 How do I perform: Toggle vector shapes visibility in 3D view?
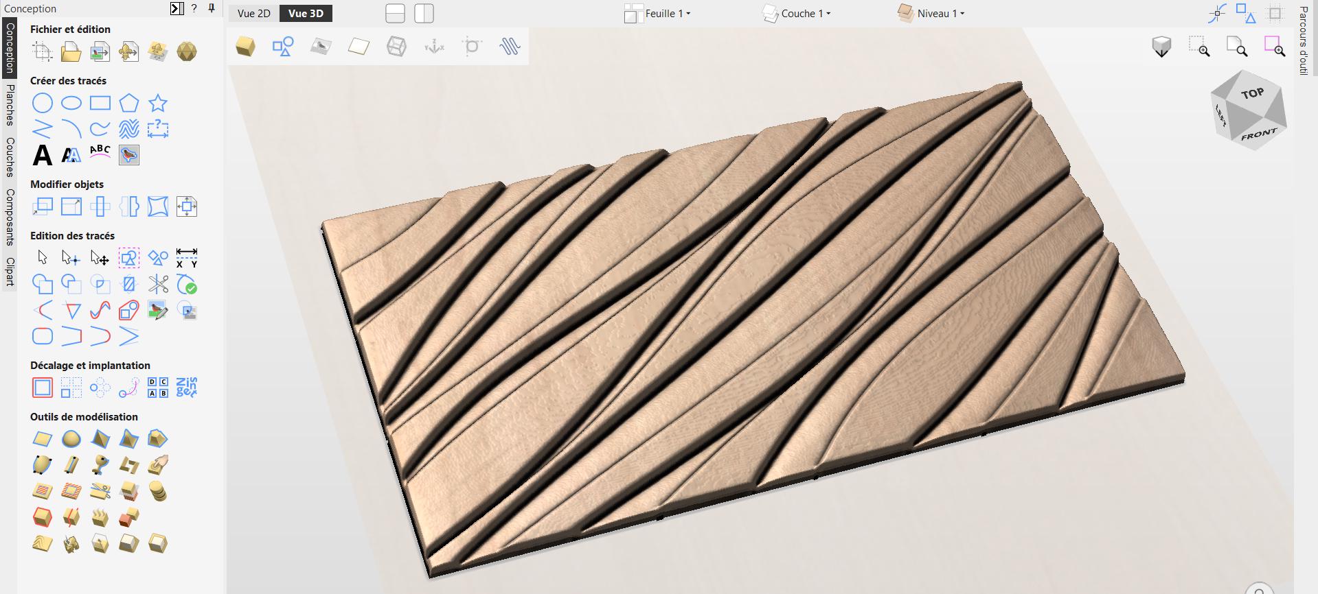coord(283,46)
